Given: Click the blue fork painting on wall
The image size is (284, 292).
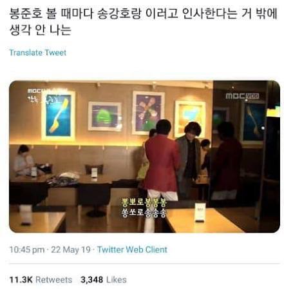Looking at the screenshot, I should tap(59, 115).
